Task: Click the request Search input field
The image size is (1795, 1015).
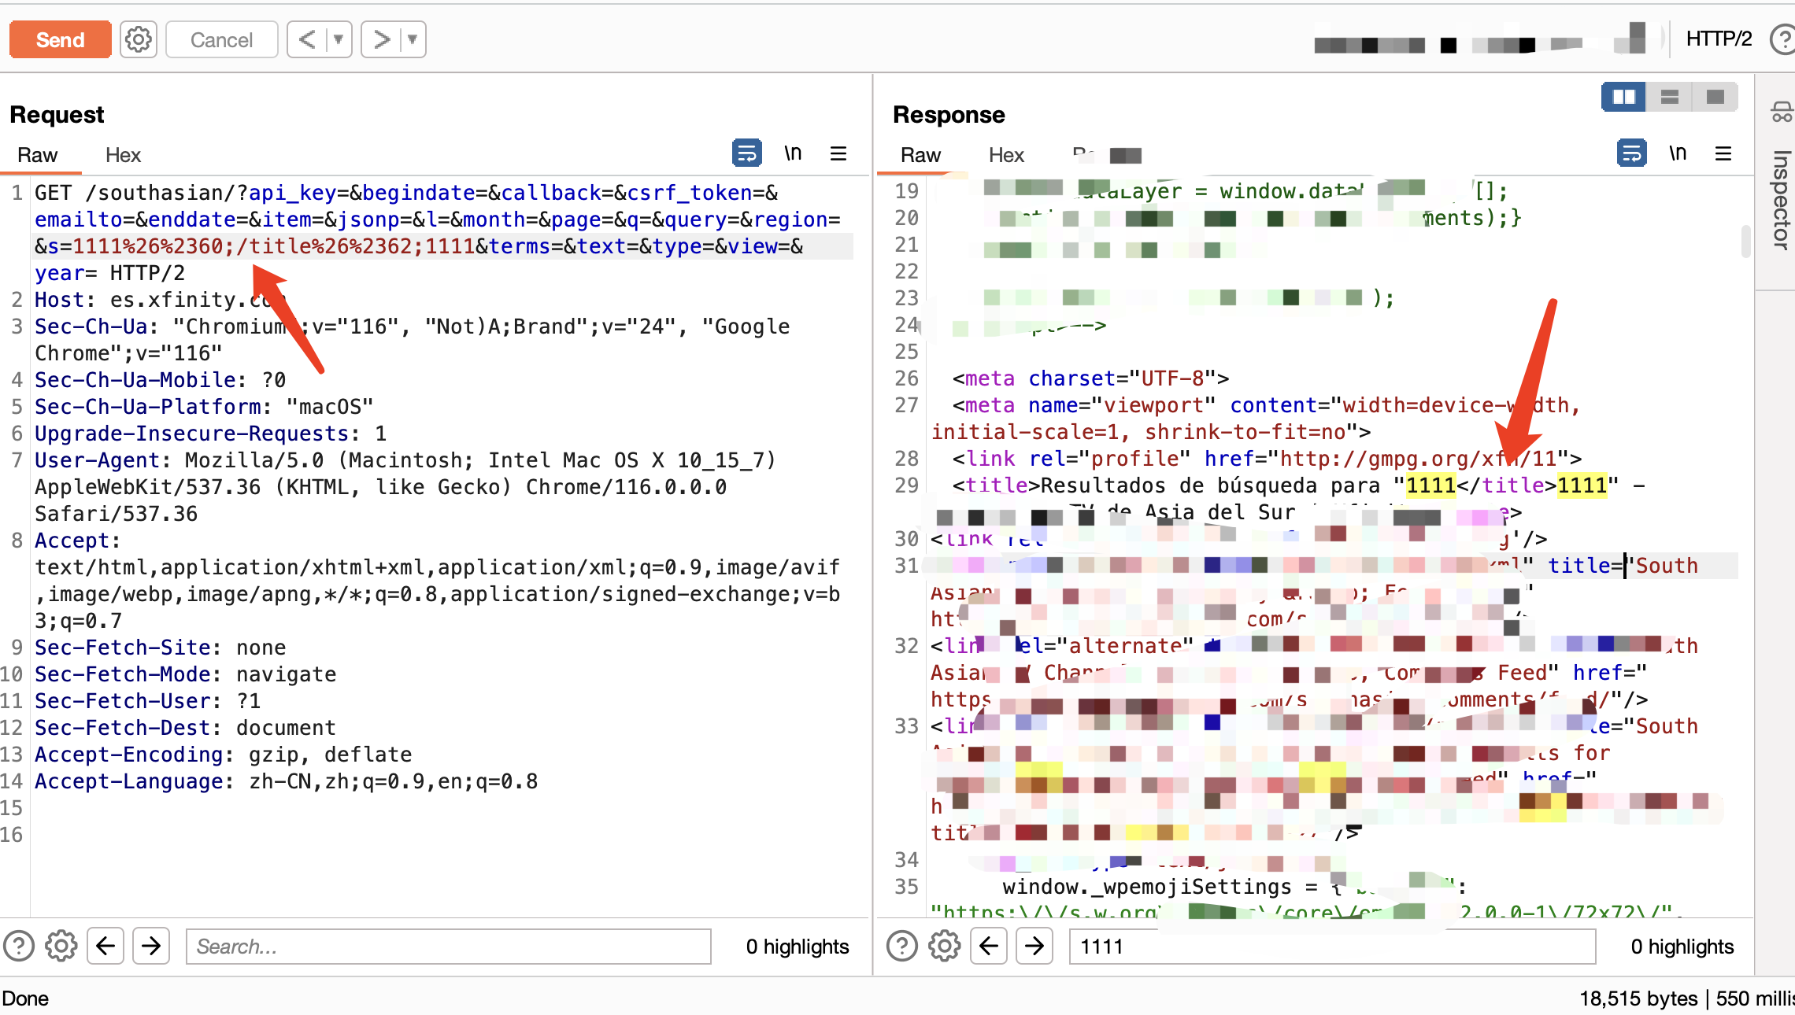Action: click(x=447, y=946)
